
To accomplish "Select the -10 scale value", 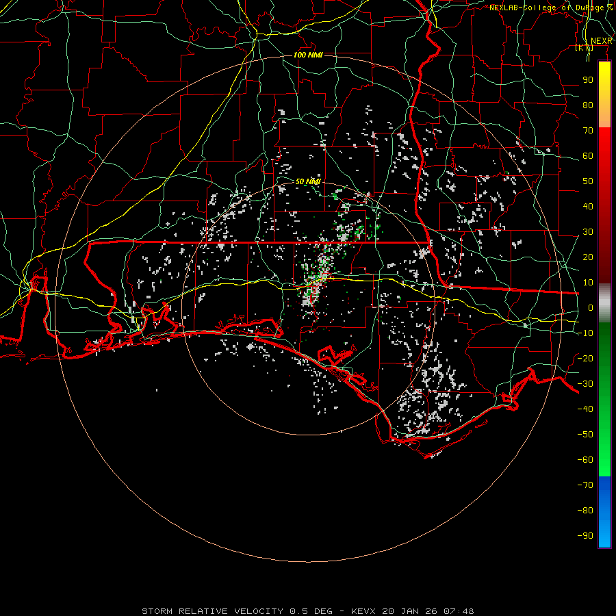I will coord(585,333).
